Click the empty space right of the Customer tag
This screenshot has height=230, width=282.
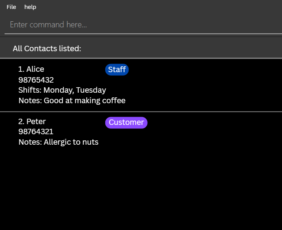[214, 123]
